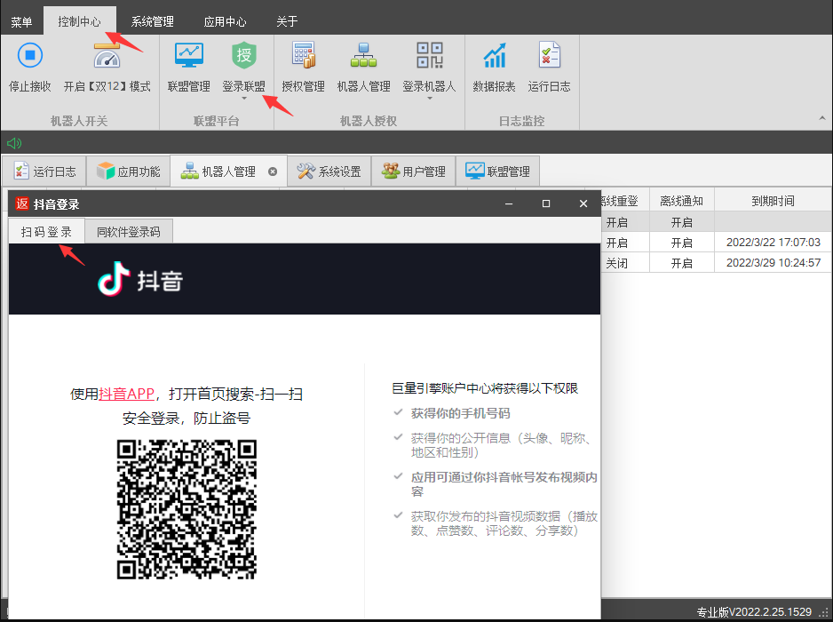Click the 离线通知 column header
833x622 pixels.
coord(682,201)
